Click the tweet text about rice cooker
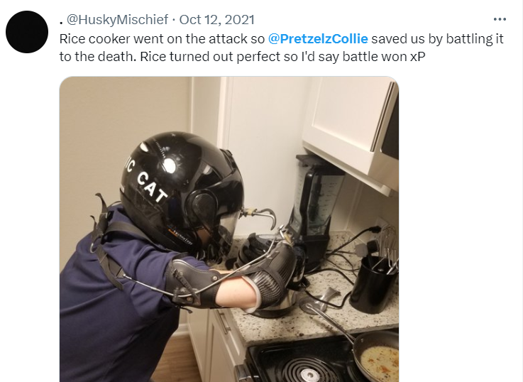Screen dimensions: 523x382 tap(281, 48)
